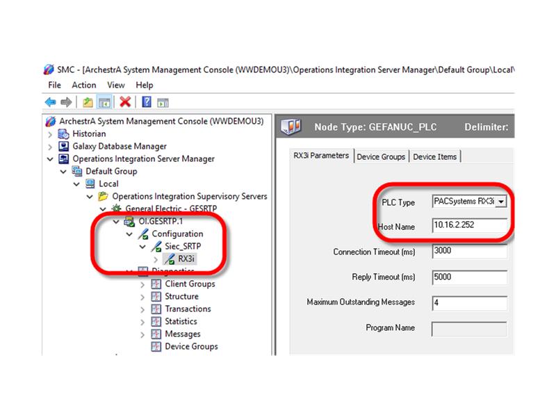Click the Program Name field
This screenshot has width=556, height=417.
point(470,329)
